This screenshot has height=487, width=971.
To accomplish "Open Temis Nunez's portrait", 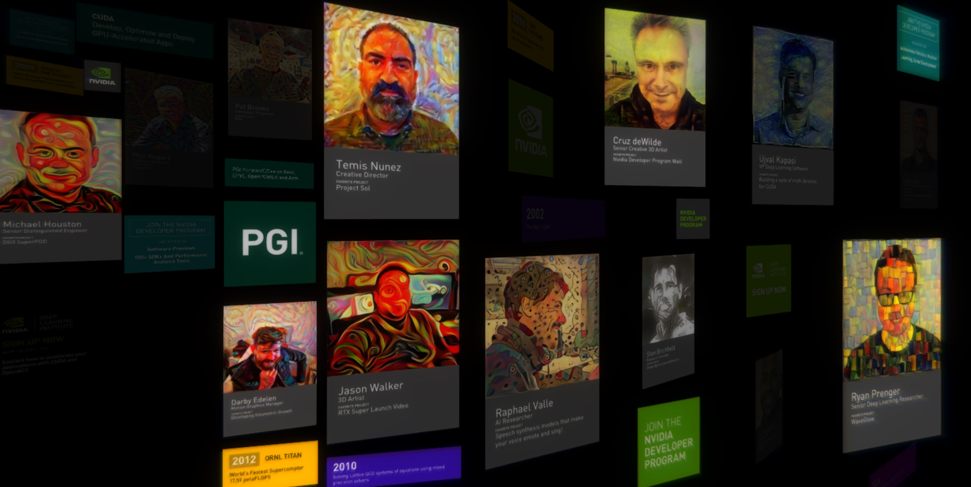I will click(391, 79).
